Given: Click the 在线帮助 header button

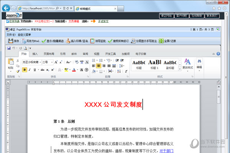Looking at the screenshot, I should pos(197,16).
